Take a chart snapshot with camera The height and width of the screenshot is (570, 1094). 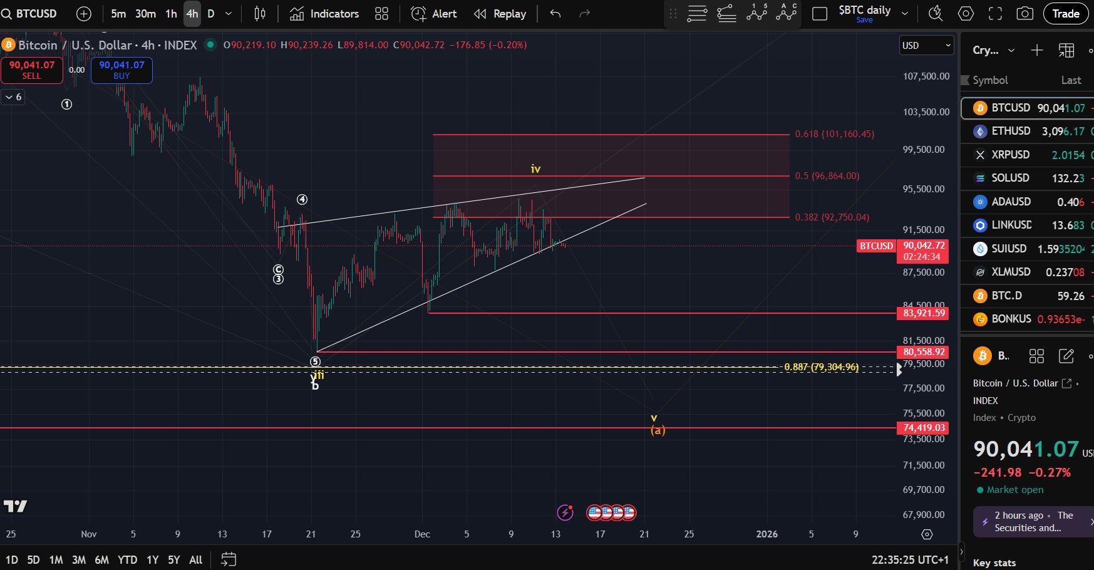tap(1024, 14)
